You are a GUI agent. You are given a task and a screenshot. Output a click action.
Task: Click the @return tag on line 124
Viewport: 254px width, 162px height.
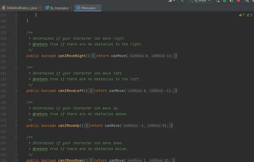click(x=40, y=44)
